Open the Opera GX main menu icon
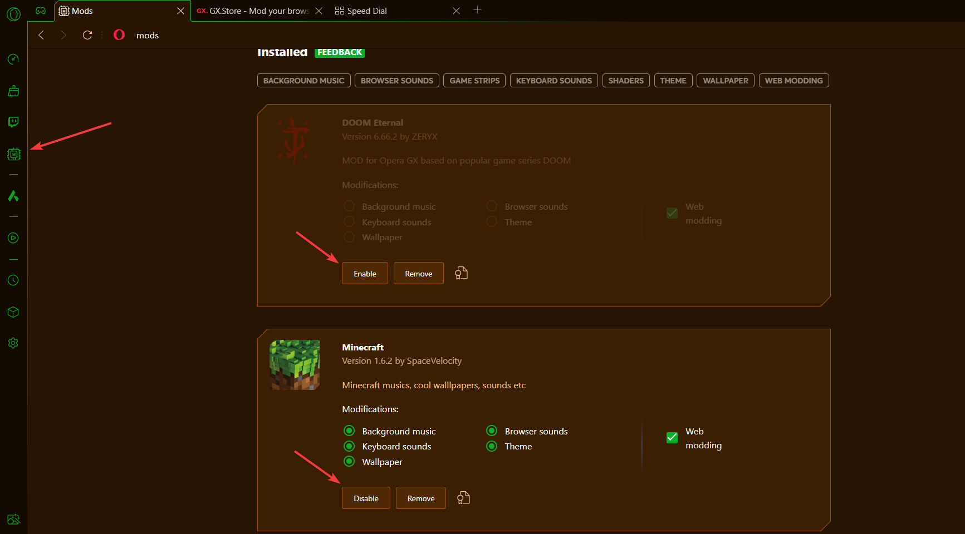Viewport: 965px width, 534px height. pos(13,14)
